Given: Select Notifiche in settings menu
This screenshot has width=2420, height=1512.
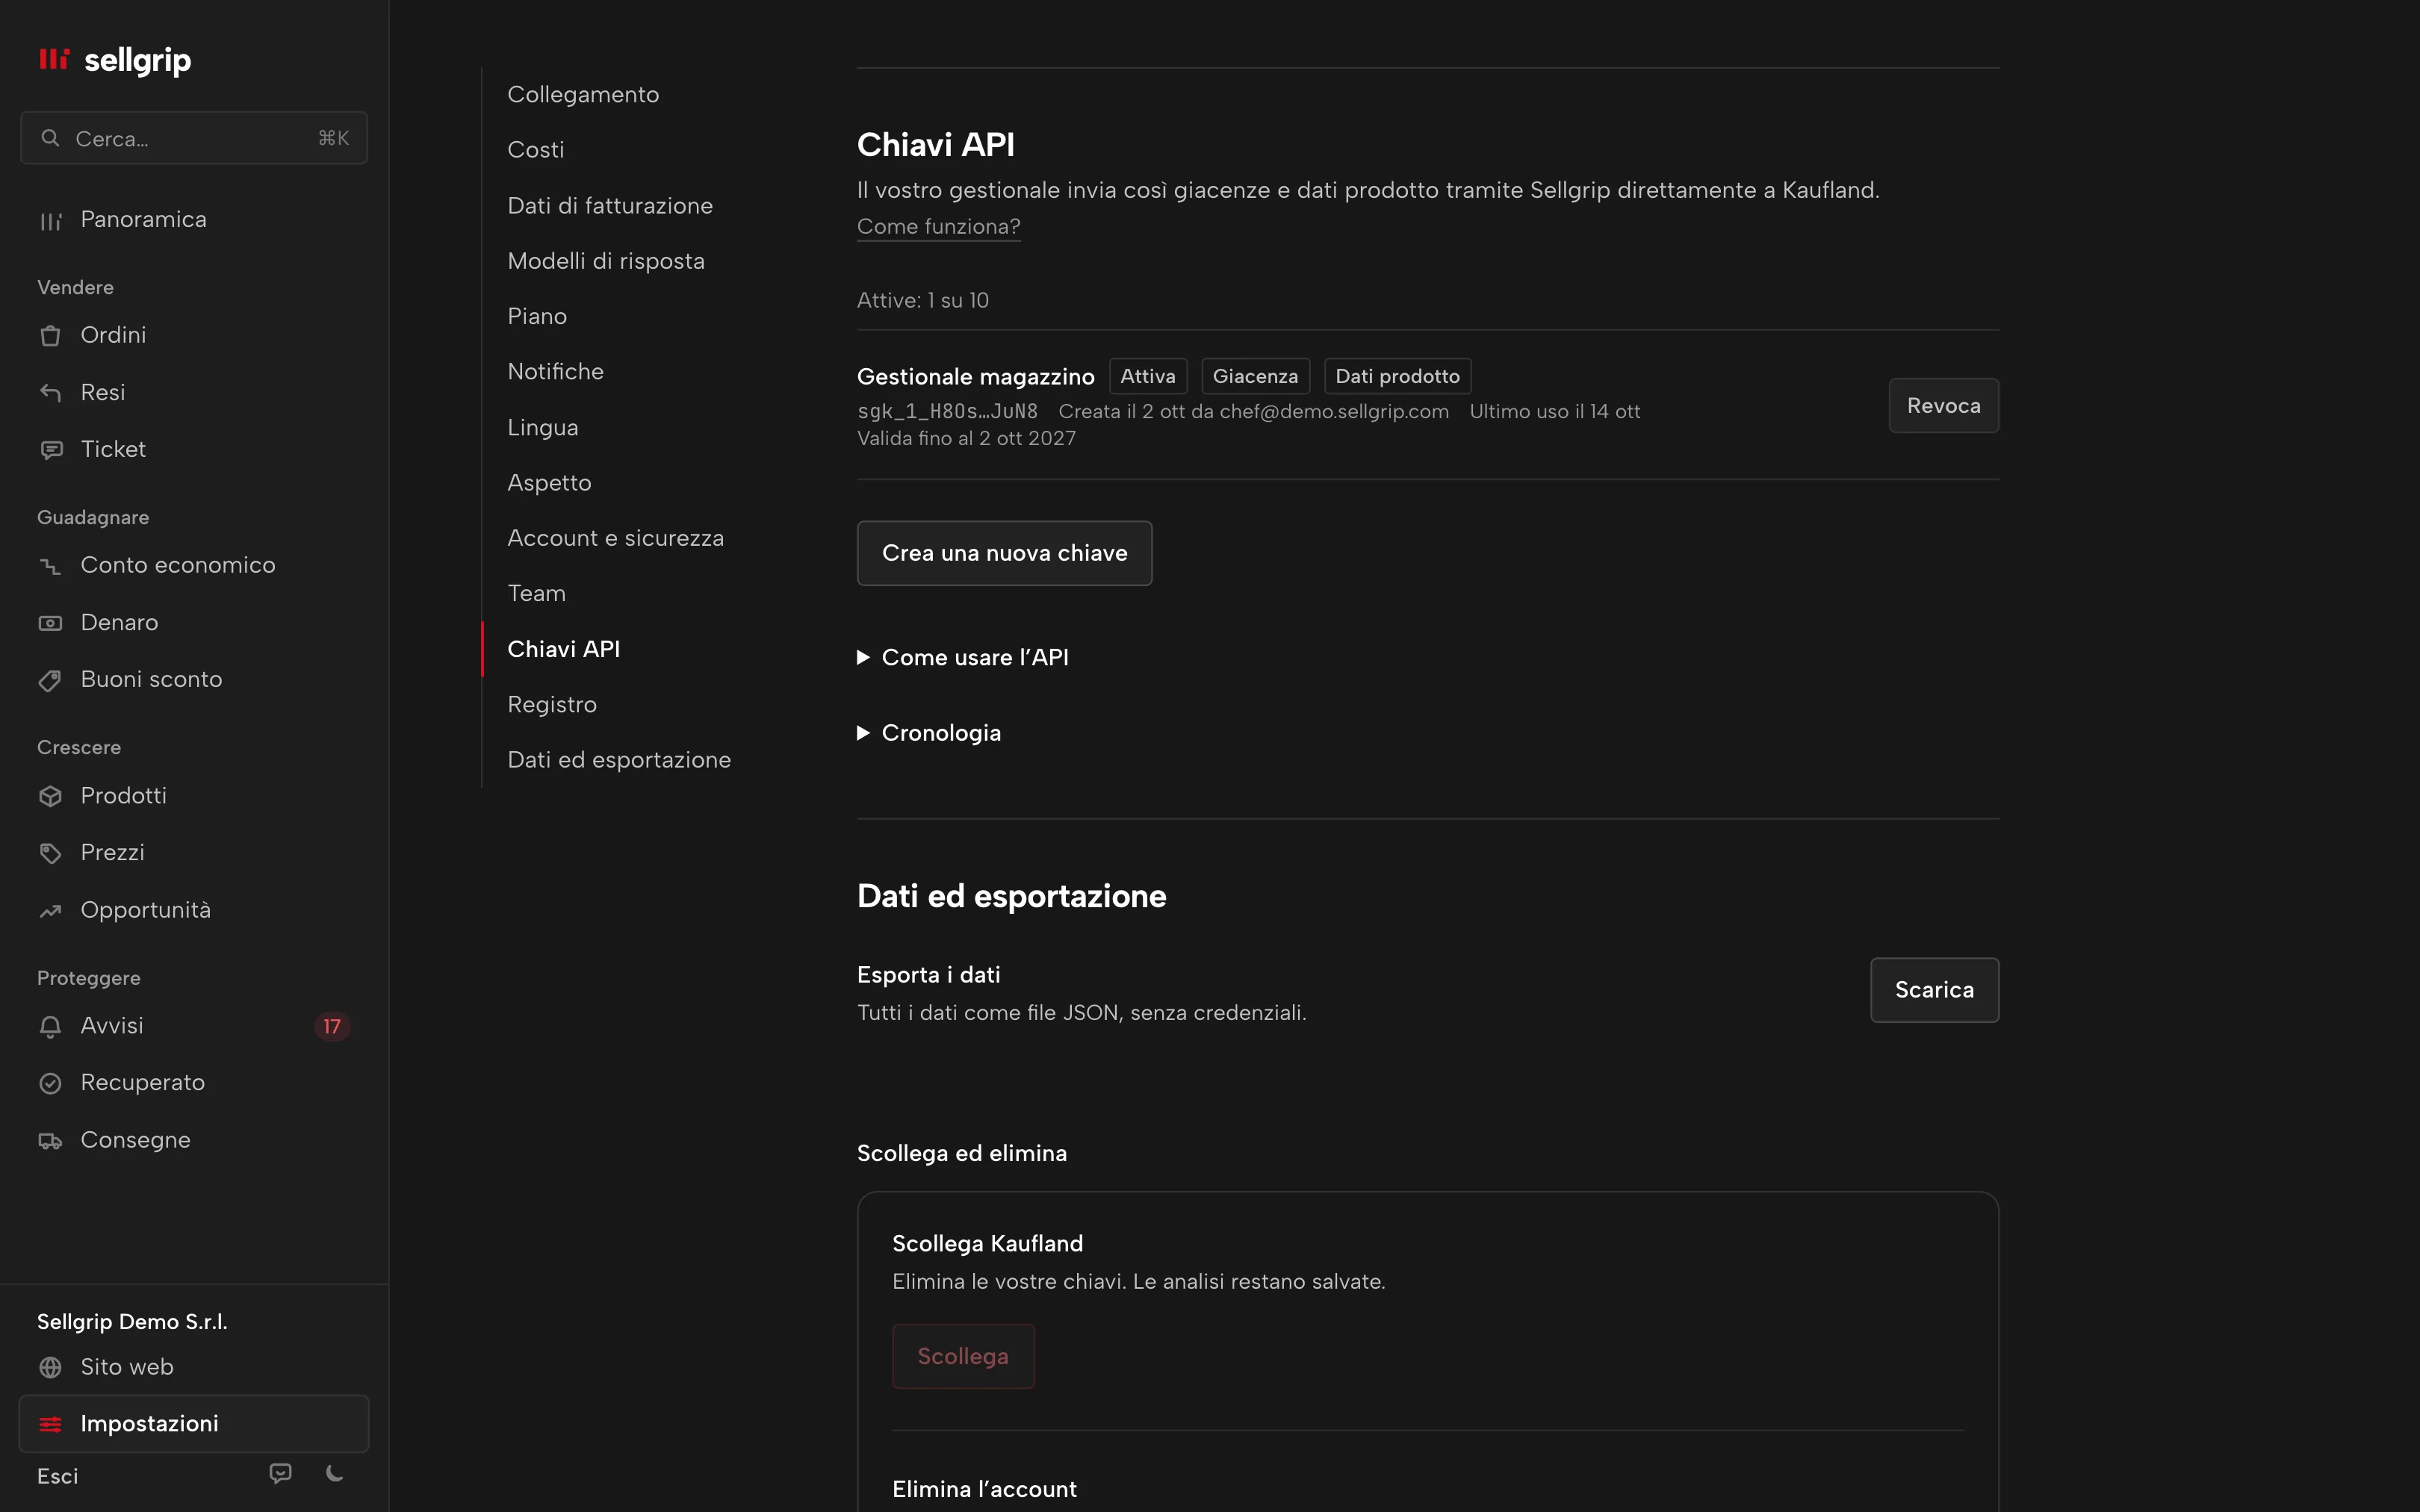Looking at the screenshot, I should 556,371.
